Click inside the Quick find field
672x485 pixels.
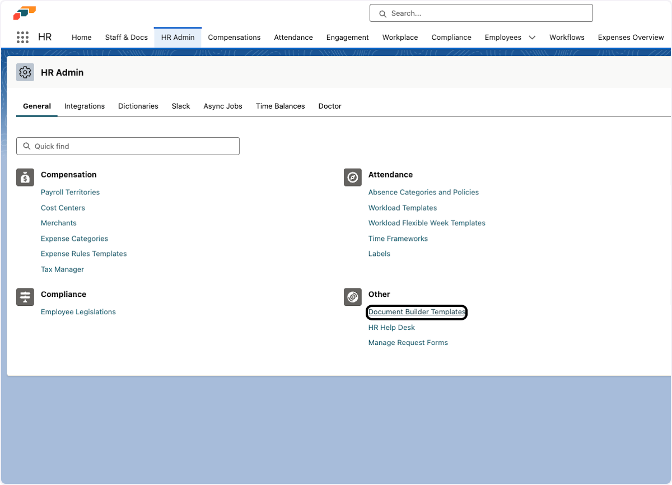(128, 146)
